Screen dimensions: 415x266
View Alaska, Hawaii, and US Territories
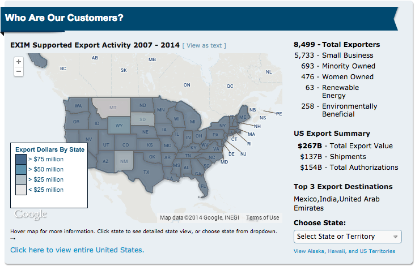344,251
